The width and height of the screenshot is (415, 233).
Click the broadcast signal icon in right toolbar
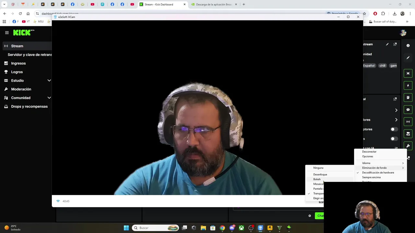coord(408,122)
